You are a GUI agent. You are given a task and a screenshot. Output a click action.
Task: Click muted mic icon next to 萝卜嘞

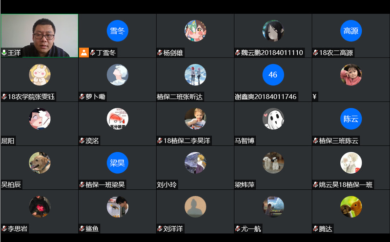click(82, 97)
